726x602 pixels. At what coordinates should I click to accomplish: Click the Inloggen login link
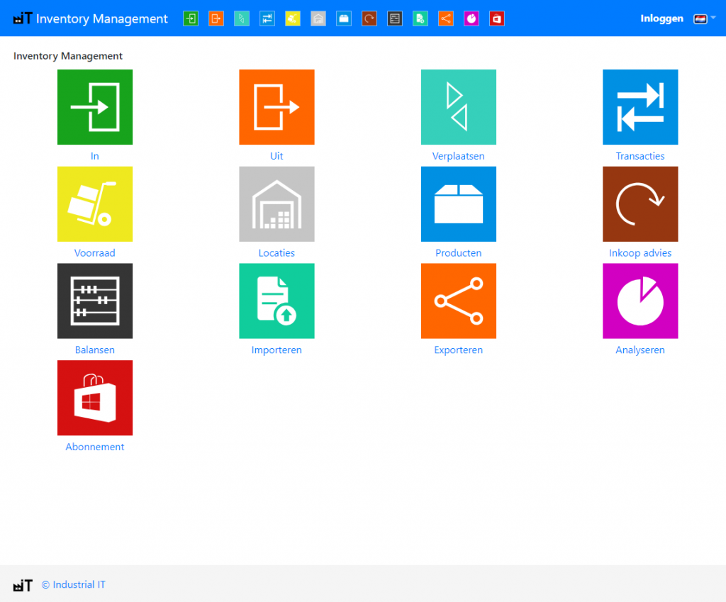click(661, 18)
